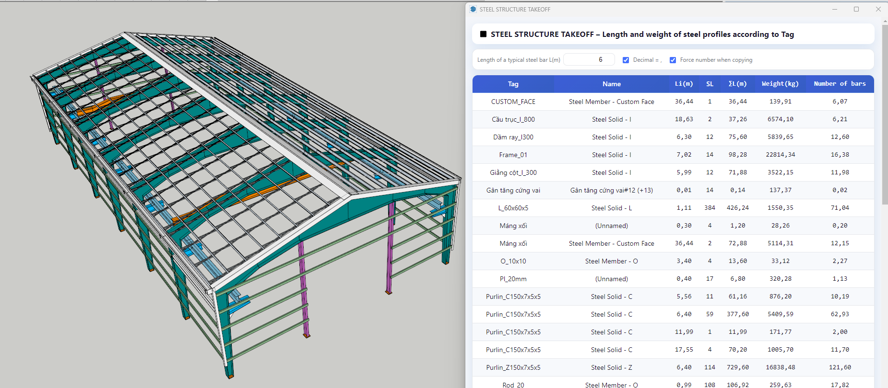The width and height of the screenshot is (888, 388).
Task: Select the L_60x60x5 row
Action: tap(513, 208)
